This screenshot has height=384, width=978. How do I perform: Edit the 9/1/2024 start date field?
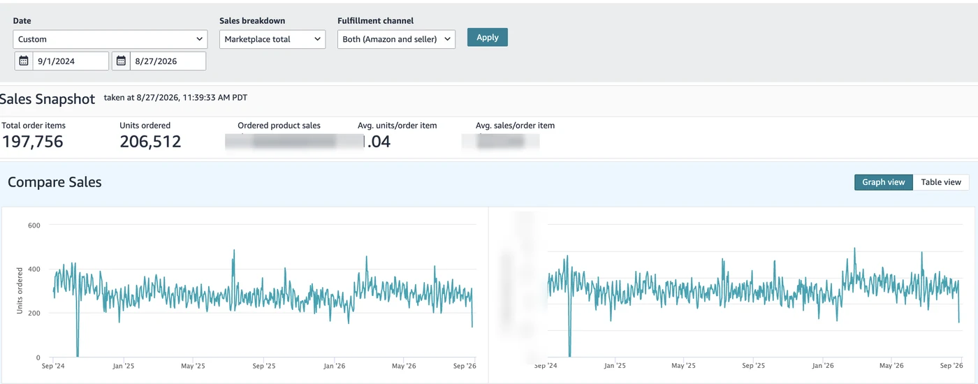[71, 61]
